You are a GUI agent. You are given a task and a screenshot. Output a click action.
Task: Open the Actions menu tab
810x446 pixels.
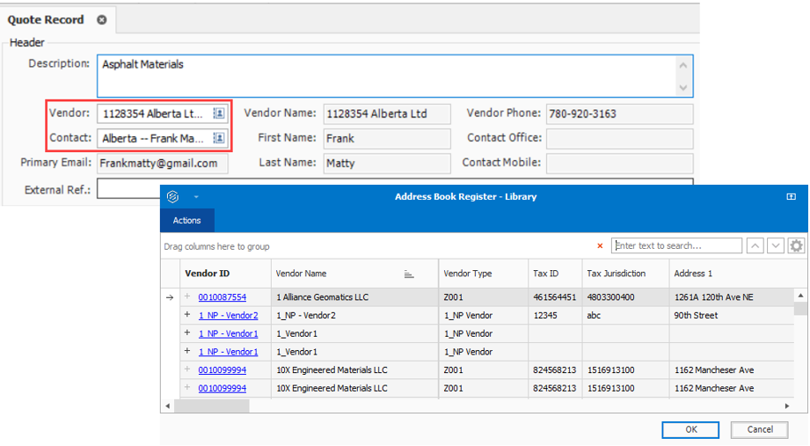pyautogui.click(x=186, y=221)
